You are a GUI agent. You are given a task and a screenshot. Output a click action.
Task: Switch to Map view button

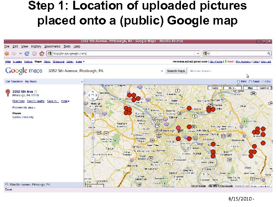tap(250, 88)
